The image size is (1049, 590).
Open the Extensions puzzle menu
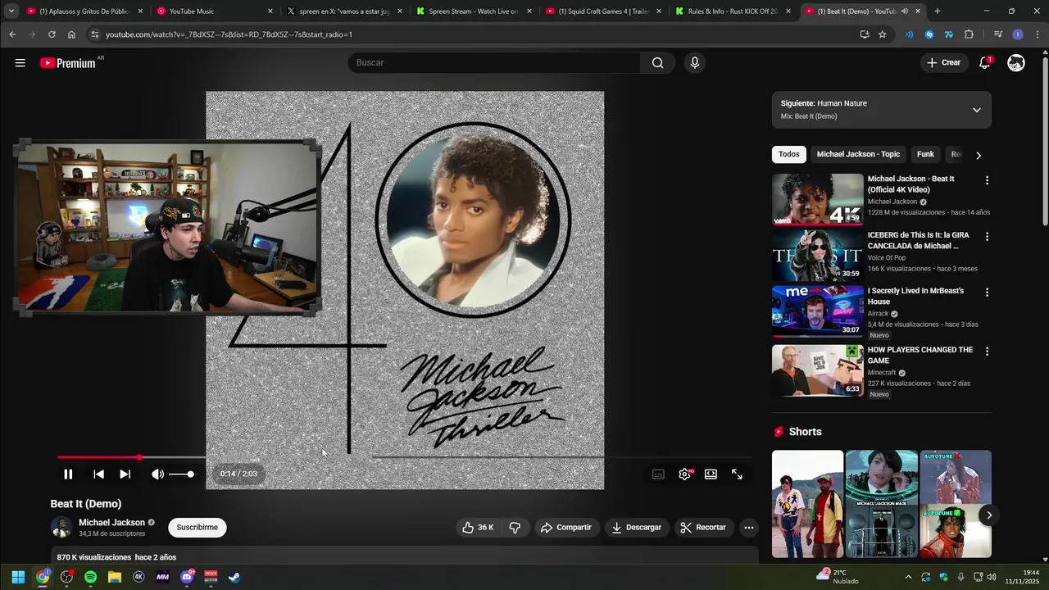[x=969, y=34]
